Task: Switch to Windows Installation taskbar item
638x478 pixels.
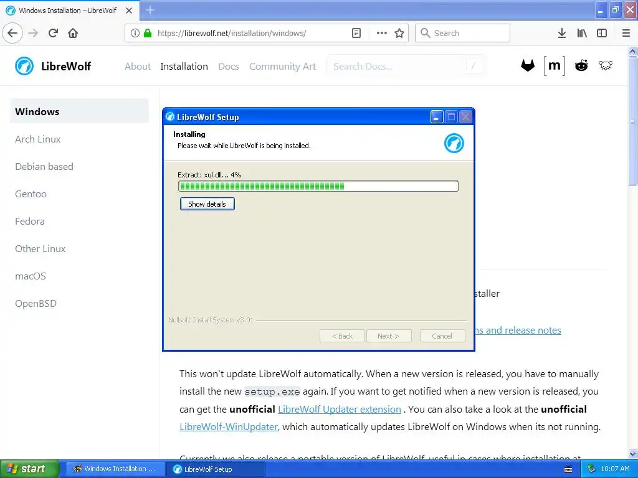Action: point(114,469)
